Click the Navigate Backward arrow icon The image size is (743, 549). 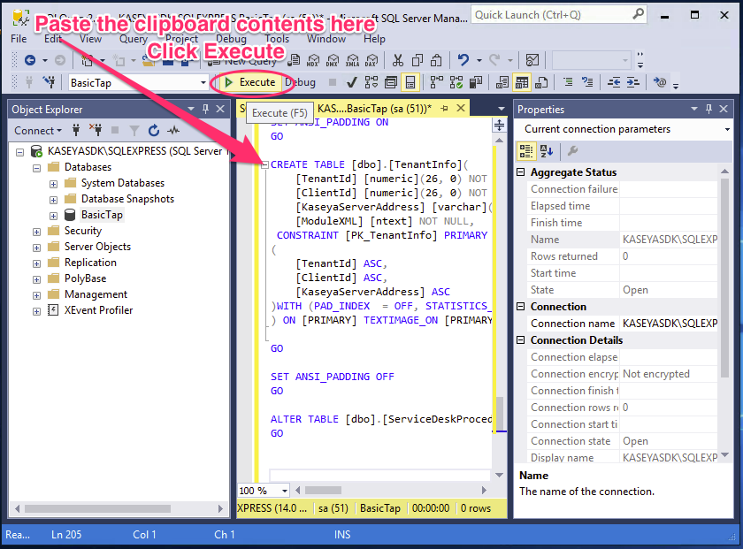(30, 60)
